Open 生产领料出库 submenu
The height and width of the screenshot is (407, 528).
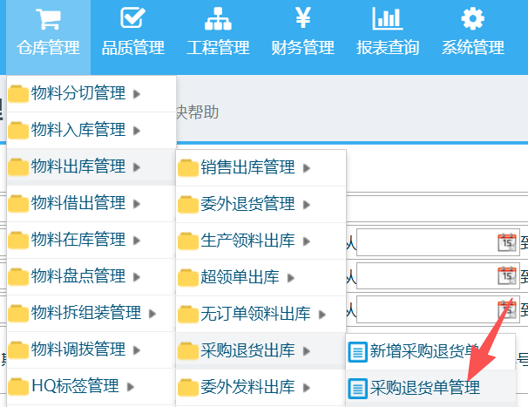(247, 241)
